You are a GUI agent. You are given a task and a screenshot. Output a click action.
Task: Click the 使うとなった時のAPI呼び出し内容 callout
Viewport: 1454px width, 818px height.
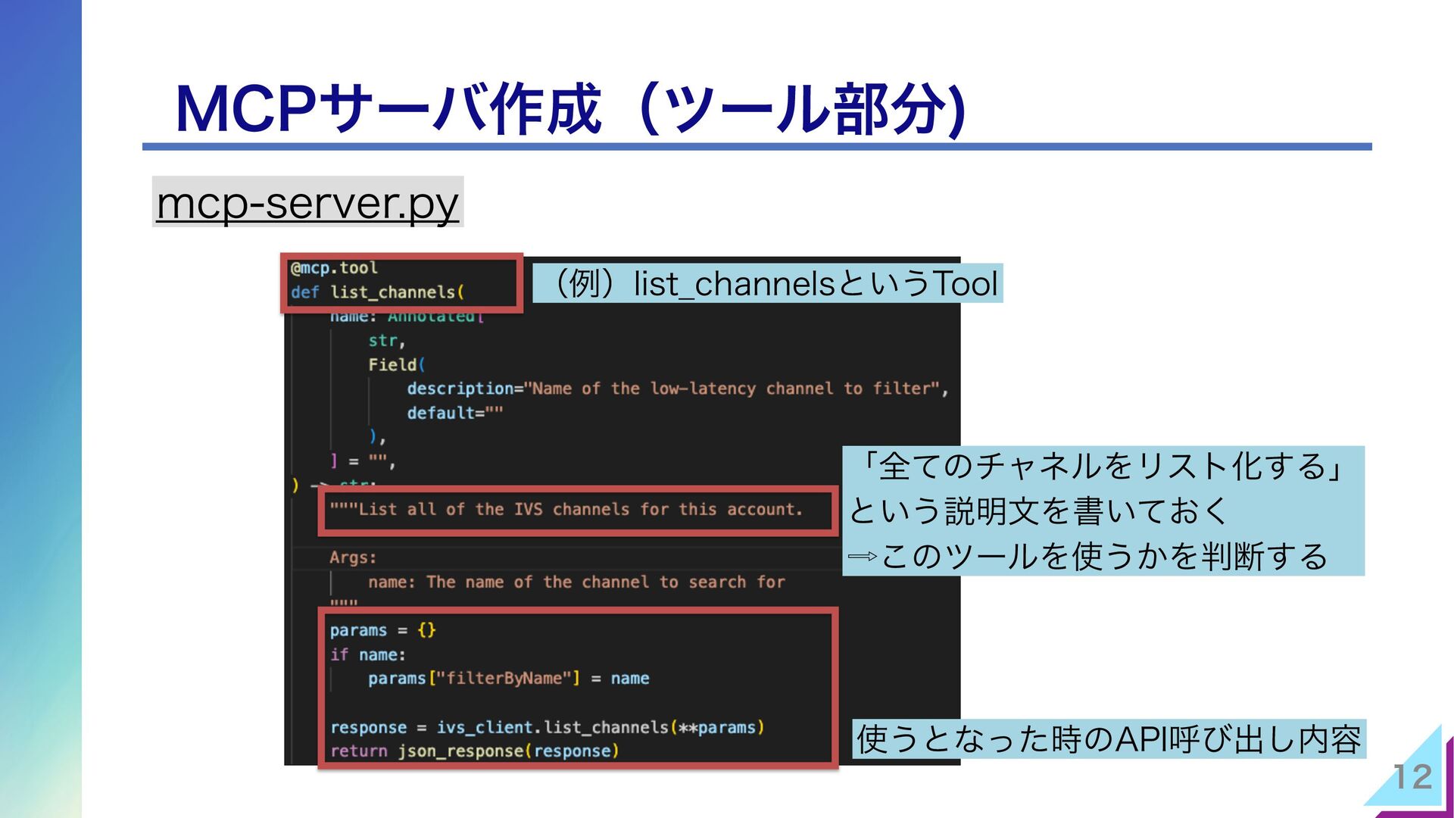(x=1109, y=739)
